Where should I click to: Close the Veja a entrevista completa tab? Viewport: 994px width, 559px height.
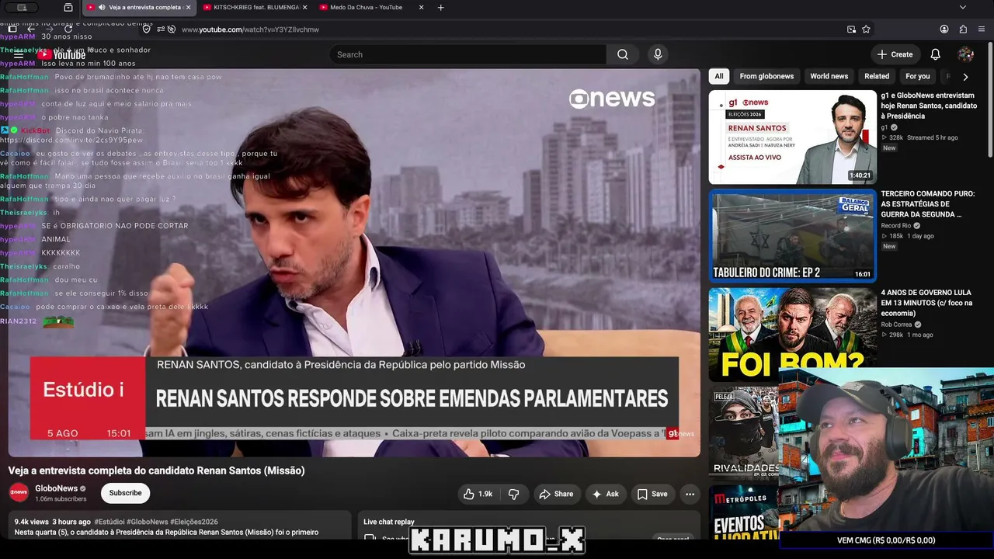pos(188,8)
